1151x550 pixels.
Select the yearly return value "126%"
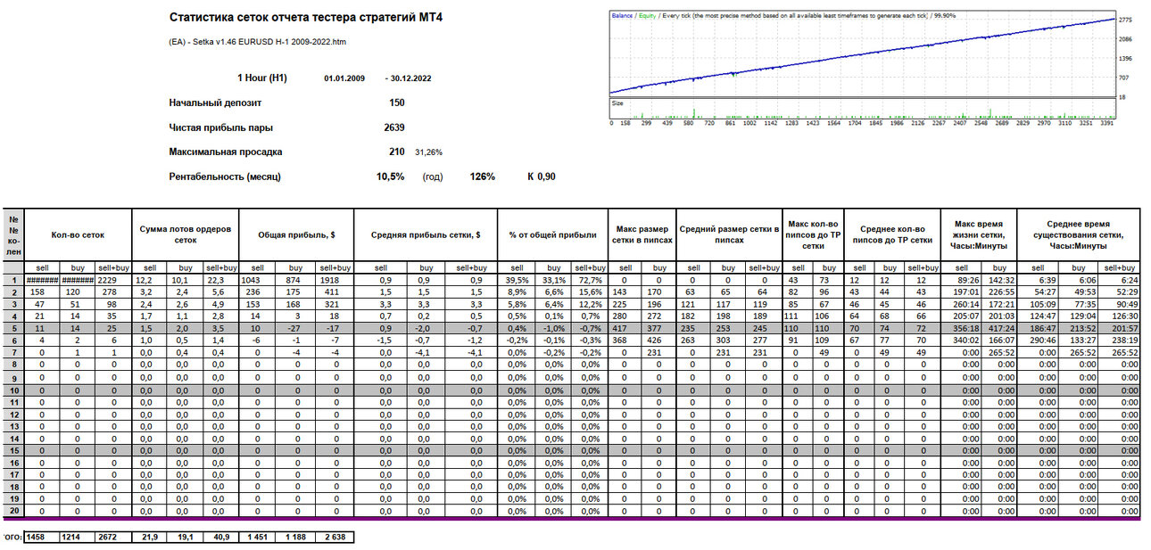point(483,176)
